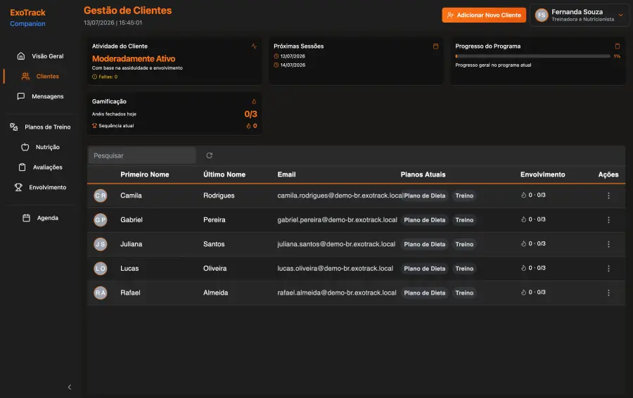633x398 pixels.
Task: Click the activity pulse icon on Atividade card
Action: [254, 46]
